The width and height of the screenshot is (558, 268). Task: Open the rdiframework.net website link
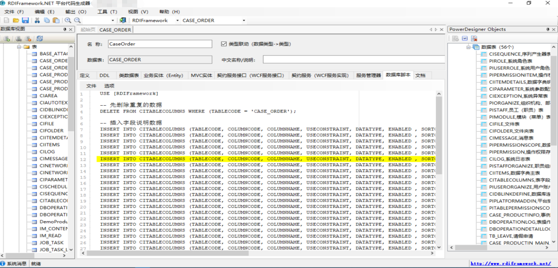coord(510,264)
